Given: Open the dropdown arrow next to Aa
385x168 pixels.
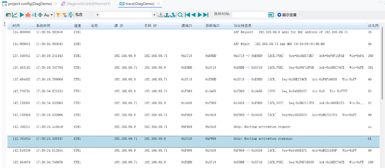Looking at the screenshot, I should 52,15.
